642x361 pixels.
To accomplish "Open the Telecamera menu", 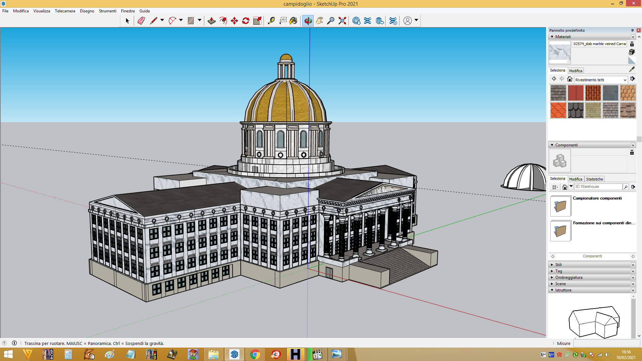I will [x=65, y=11].
